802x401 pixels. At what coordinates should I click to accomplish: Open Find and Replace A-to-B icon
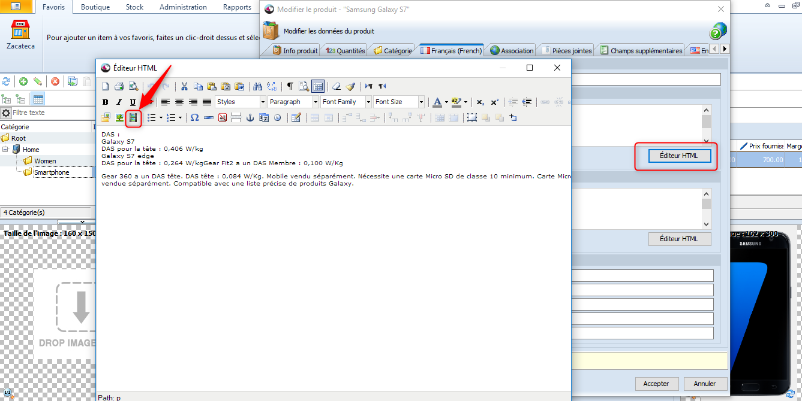272,86
